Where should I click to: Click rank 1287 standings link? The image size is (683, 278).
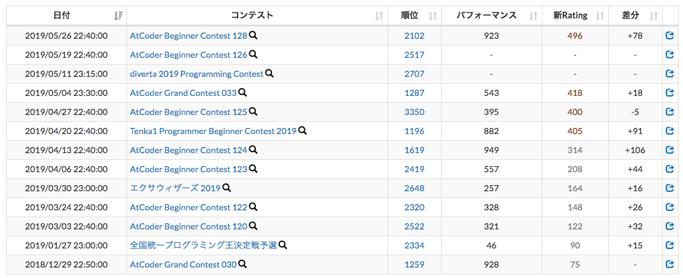[414, 93]
